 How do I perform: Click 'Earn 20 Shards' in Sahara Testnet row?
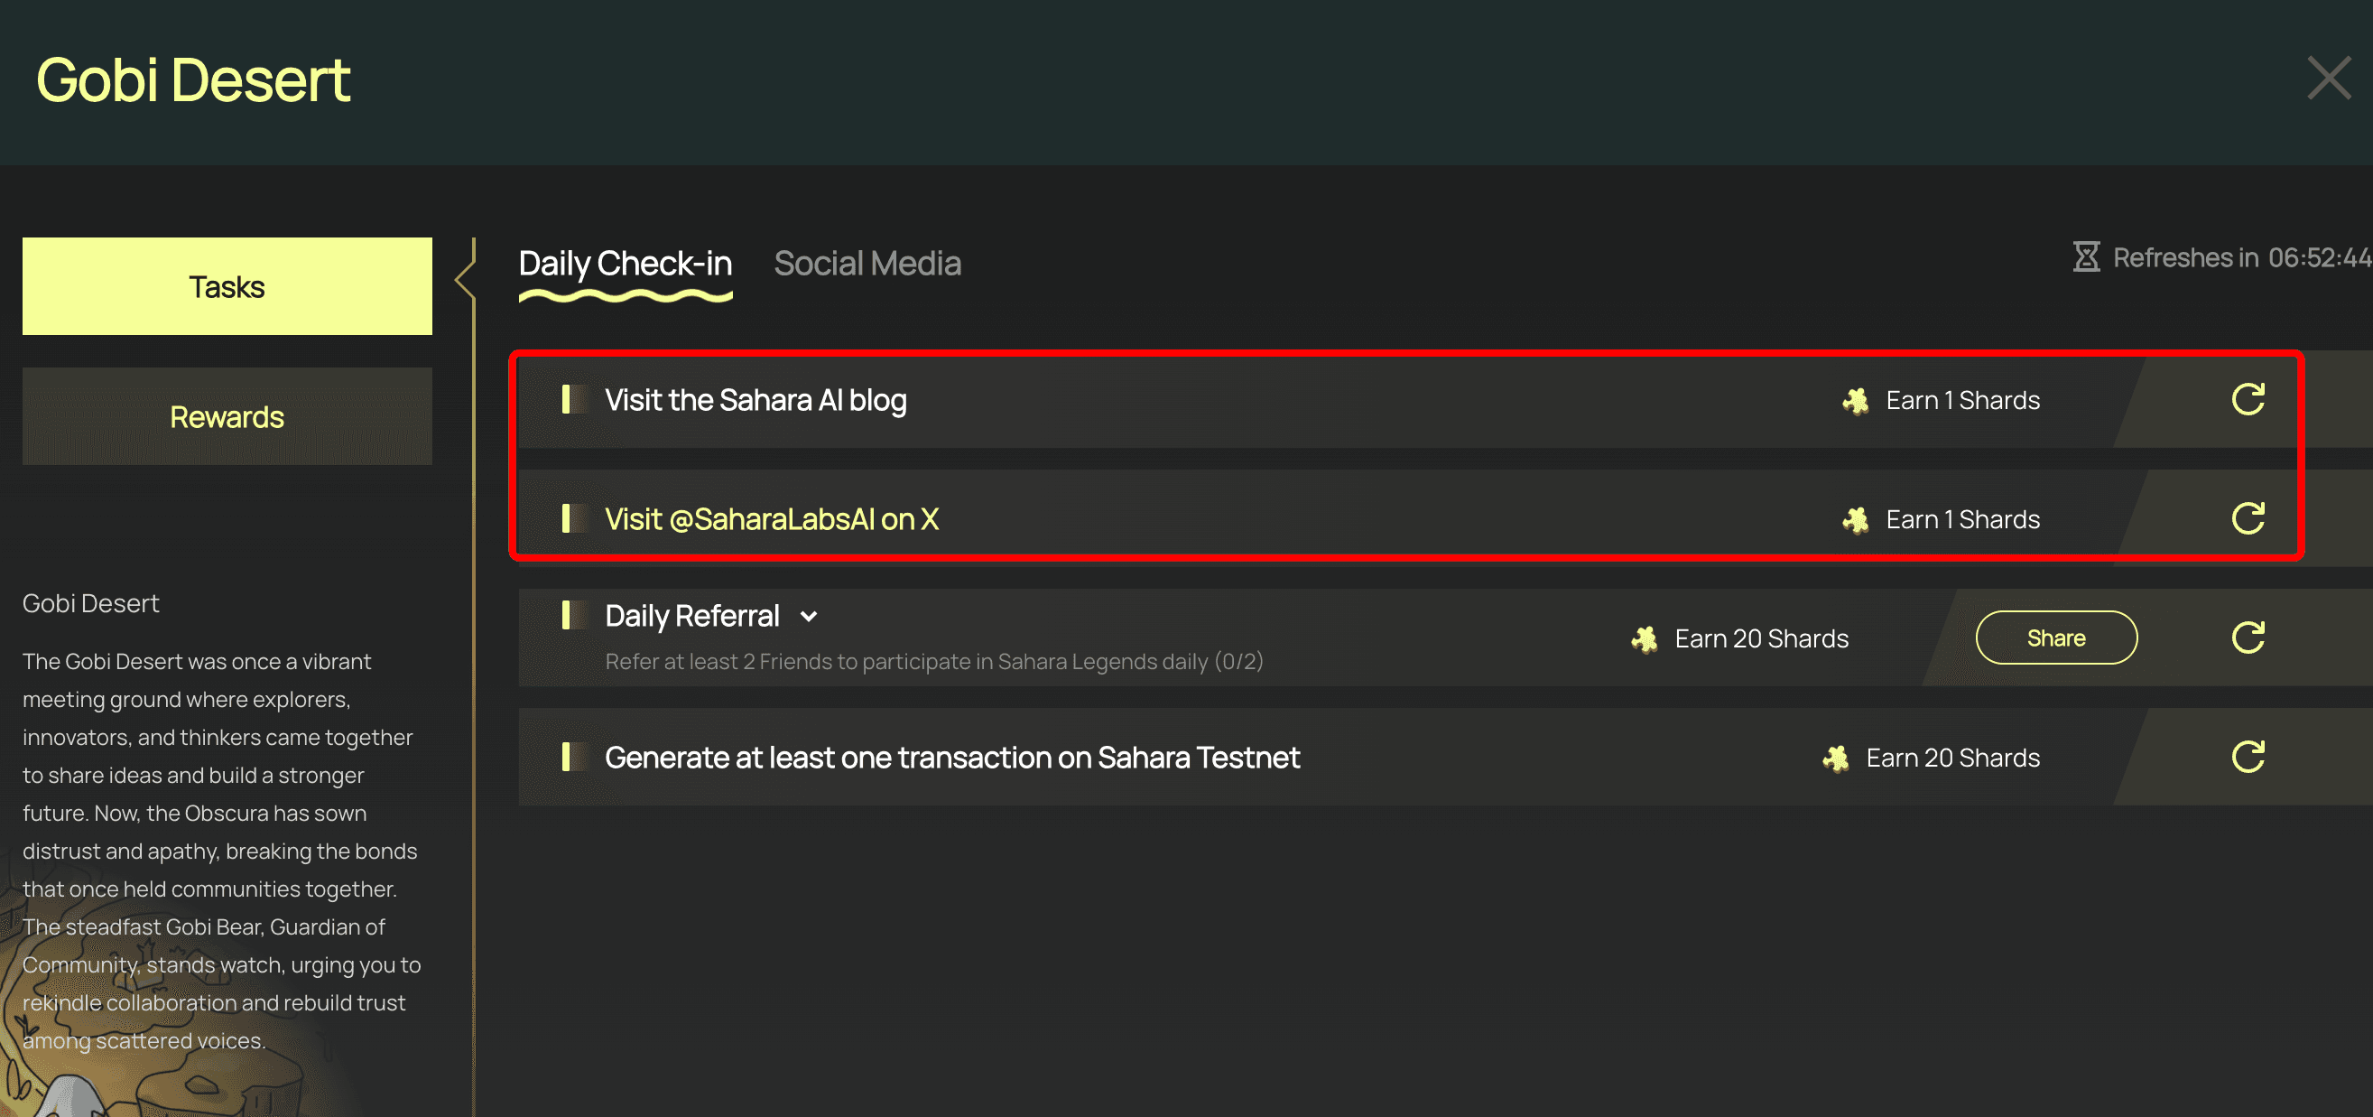point(1952,758)
